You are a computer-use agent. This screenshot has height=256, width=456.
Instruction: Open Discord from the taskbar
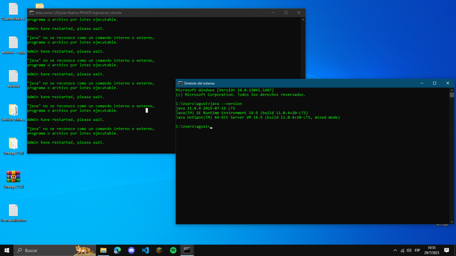click(x=131, y=250)
